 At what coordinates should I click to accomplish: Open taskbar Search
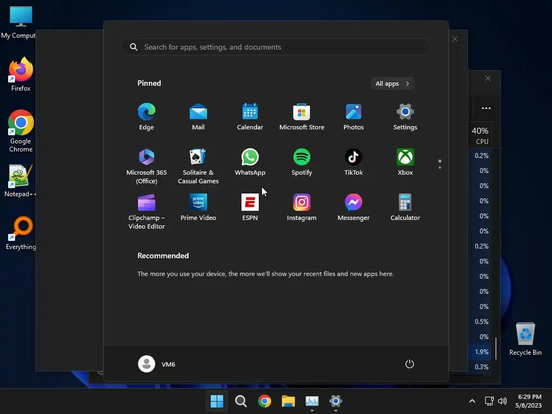[x=241, y=401]
